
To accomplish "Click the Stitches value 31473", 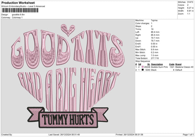I will coord(190,2).
